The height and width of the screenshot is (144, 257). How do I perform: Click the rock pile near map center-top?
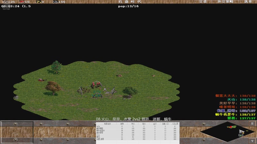pyautogui.click(x=119, y=76)
